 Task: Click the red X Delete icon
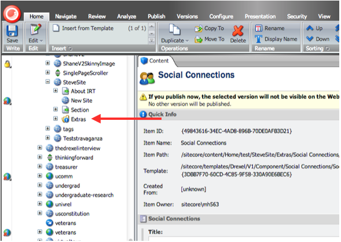click(x=238, y=31)
